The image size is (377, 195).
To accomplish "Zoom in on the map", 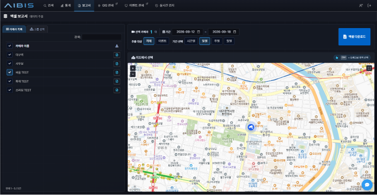I will pos(133,68).
